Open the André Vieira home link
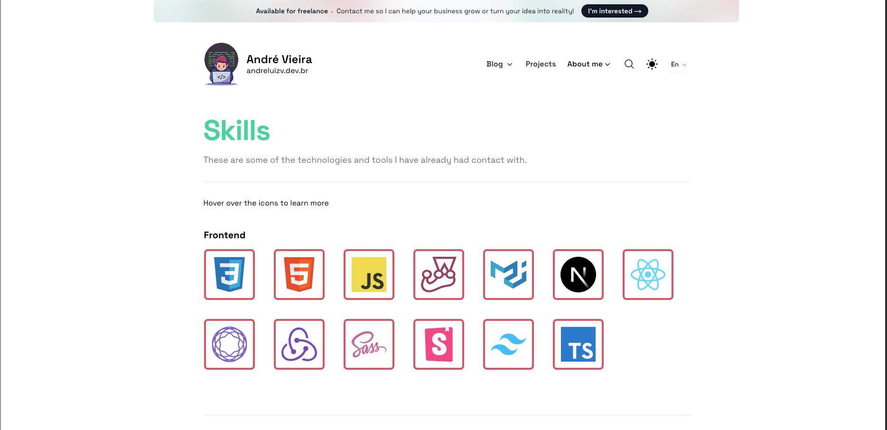887x430 pixels. (x=279, y=59)
